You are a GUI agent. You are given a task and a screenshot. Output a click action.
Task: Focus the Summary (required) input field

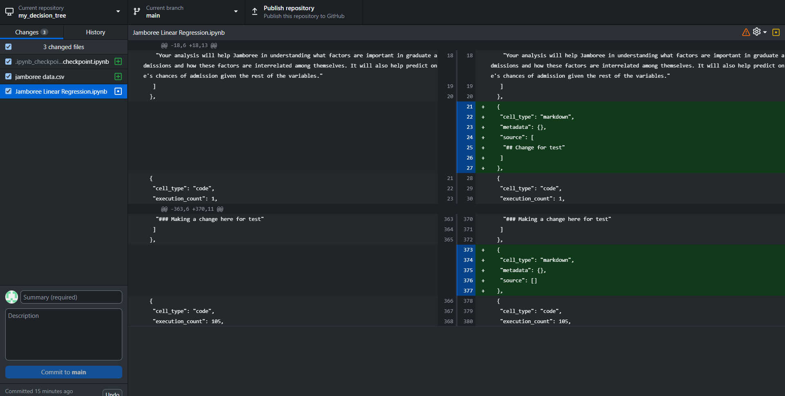click(71, 297)
